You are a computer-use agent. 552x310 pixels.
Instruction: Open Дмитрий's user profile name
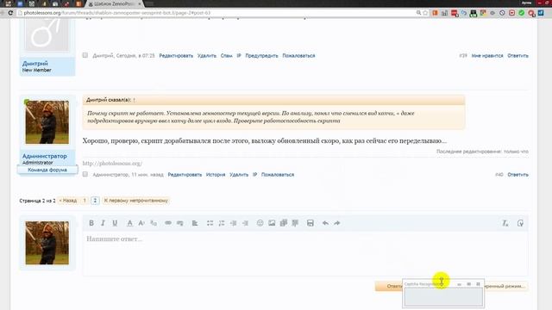point(35,64)
